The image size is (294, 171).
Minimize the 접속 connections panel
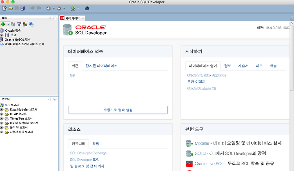(x=55, y=18)
